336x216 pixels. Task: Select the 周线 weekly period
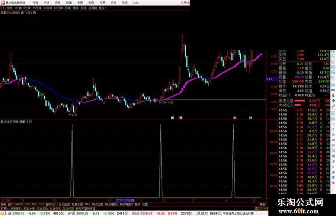(x=76, y=8)
